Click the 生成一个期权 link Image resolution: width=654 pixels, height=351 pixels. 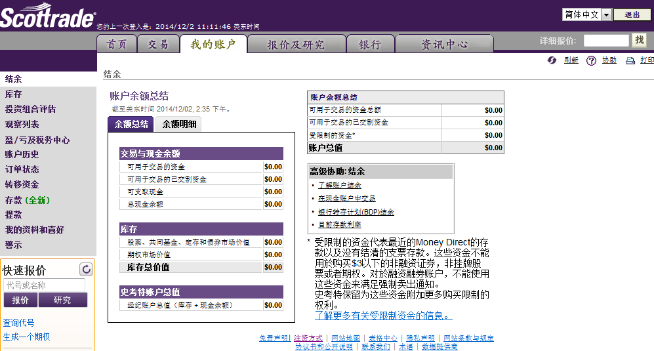(26, 337)
